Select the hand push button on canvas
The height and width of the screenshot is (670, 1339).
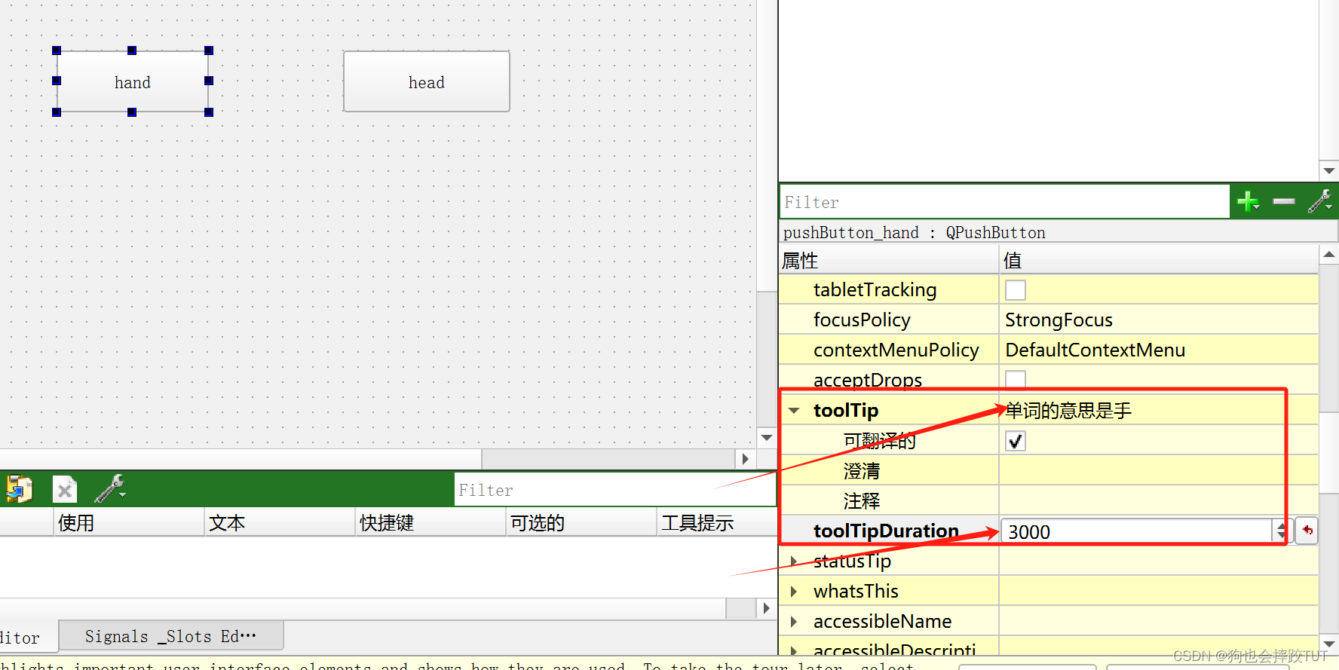pyautogui.click(x=133, y=81)
